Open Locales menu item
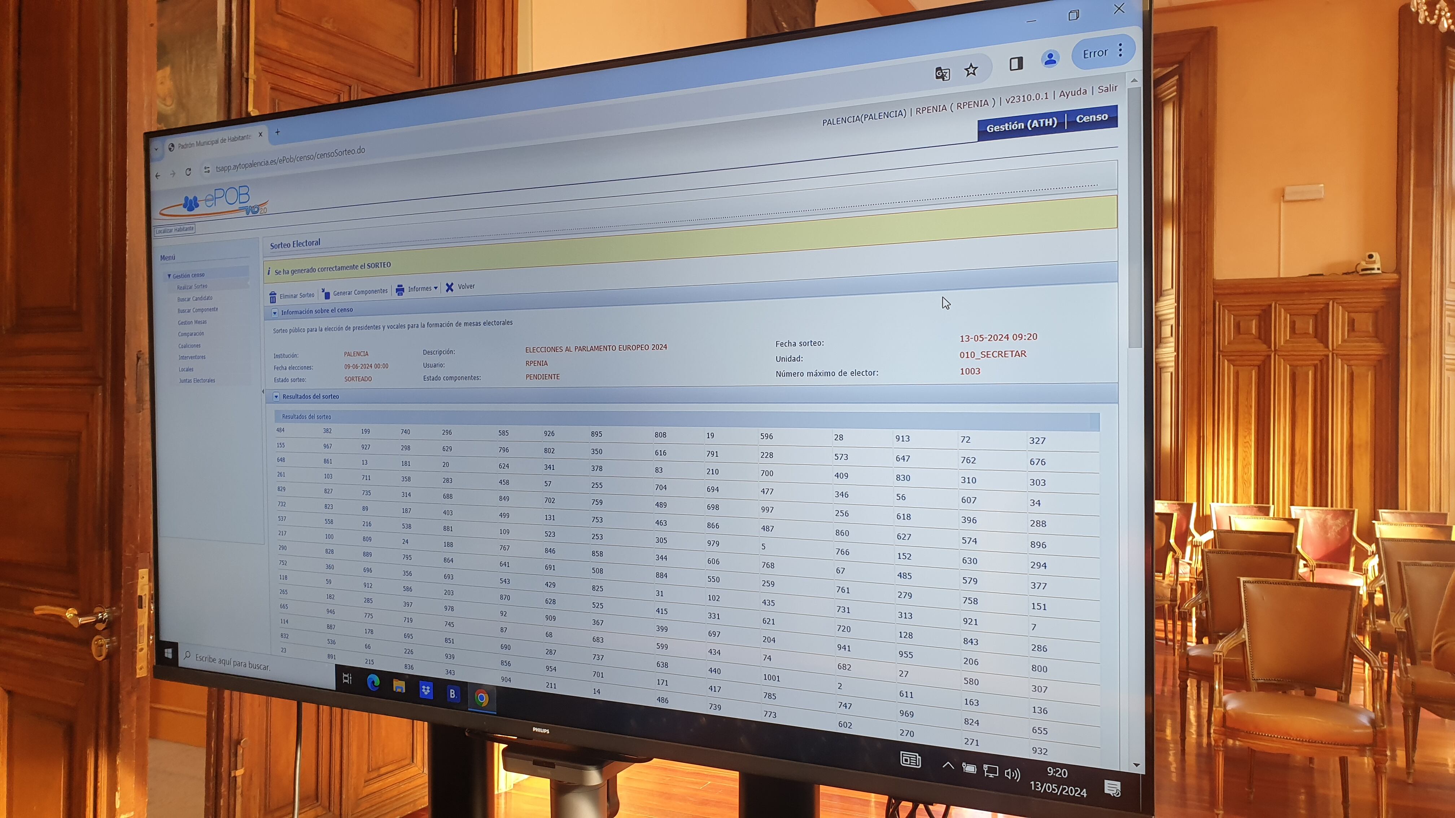1455x818 pixels. click(186, 369)
